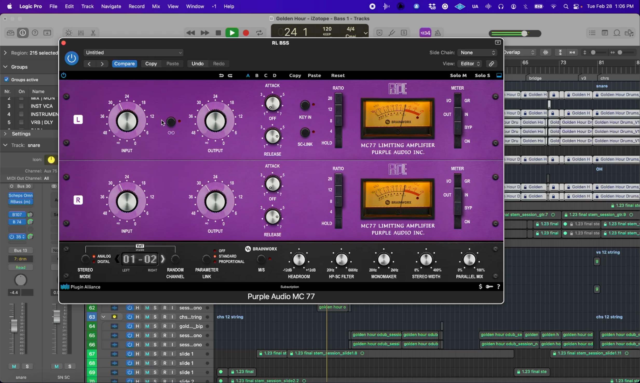Image resolution: width=640 pixels, height=383 pixels.
Task: Open the plugin help question mark
Action: click(498, 287)
